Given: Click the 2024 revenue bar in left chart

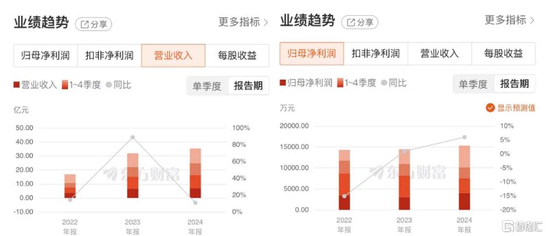Looking at the screenshot, I should click(195, 173).
